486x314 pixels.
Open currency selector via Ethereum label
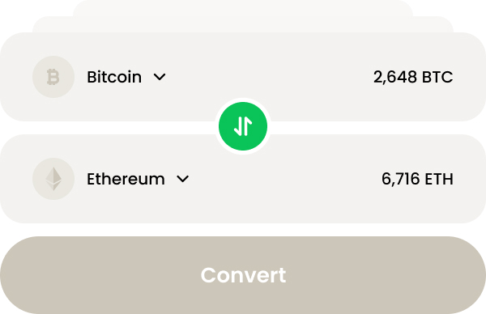click(x=126, y=179)
